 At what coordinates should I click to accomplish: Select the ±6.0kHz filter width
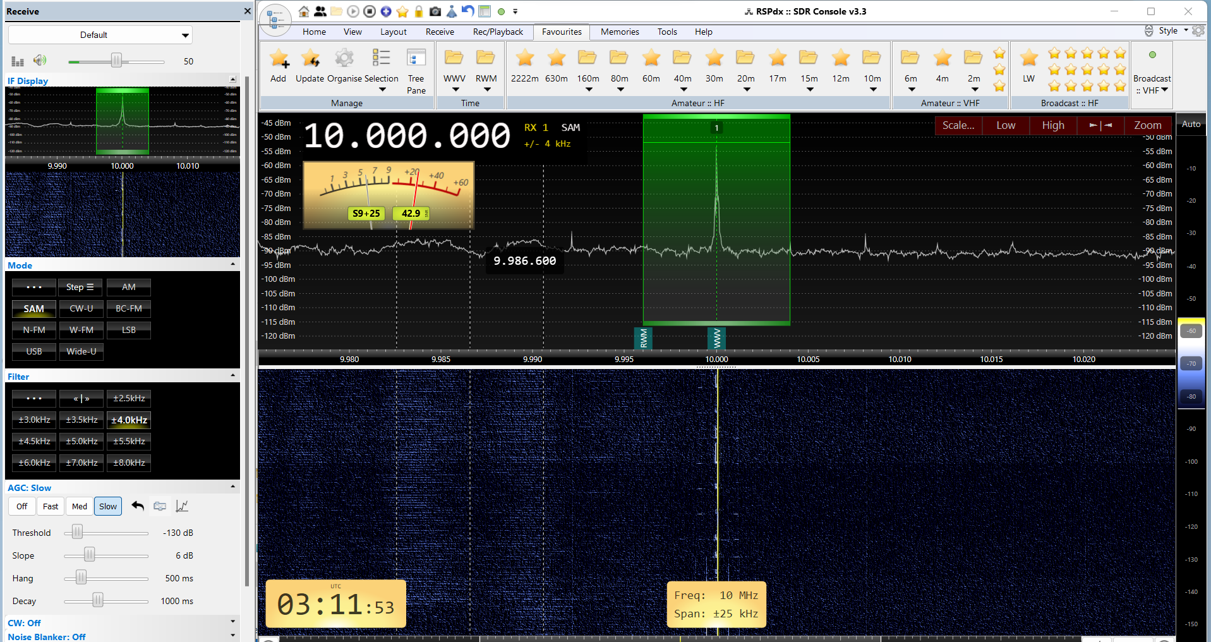[34, 463]
